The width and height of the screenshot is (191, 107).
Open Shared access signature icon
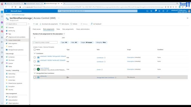click(x=7, y=83)
